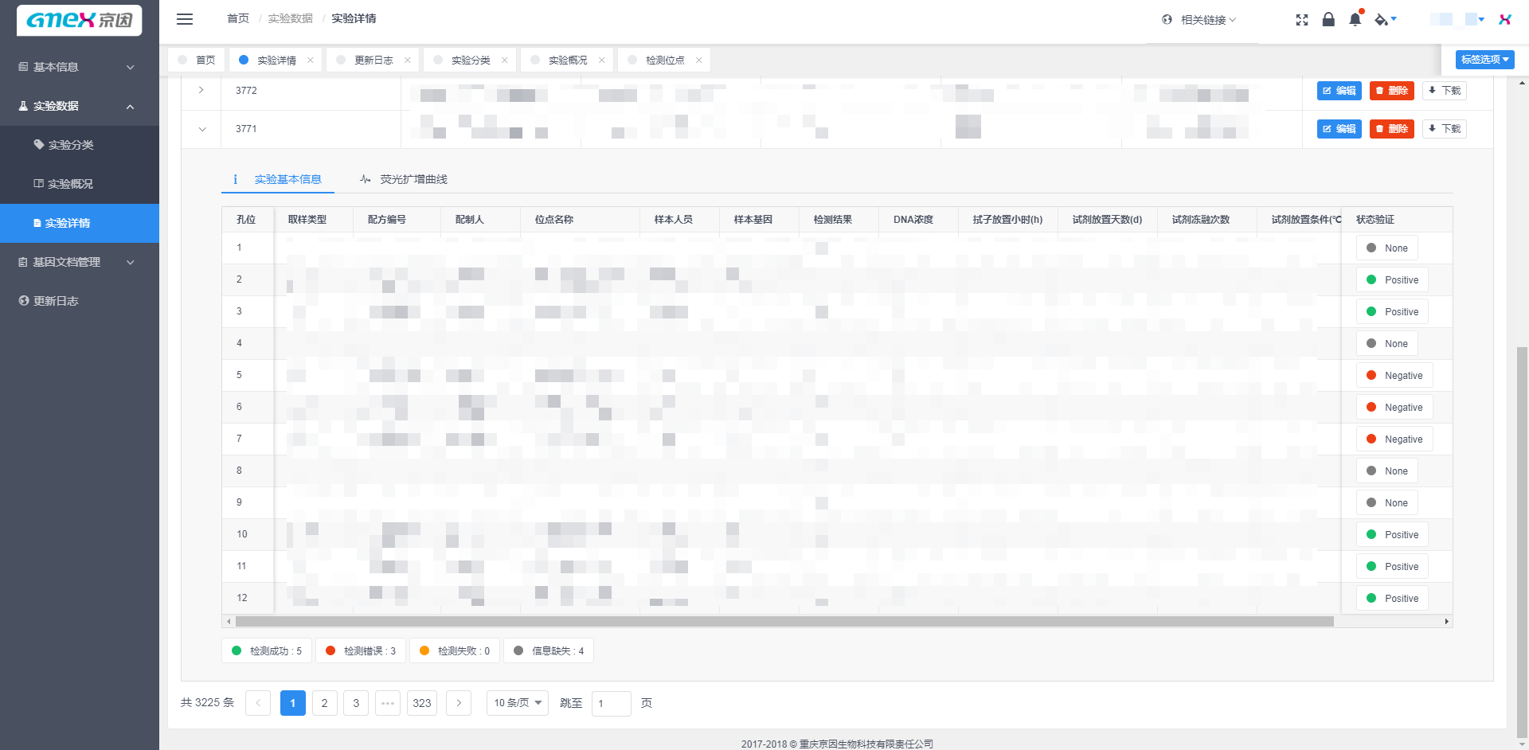This screenshot has height=750, width=1529.
Task: Jump ahead with ellipsis pager
Action: (388, 703)
